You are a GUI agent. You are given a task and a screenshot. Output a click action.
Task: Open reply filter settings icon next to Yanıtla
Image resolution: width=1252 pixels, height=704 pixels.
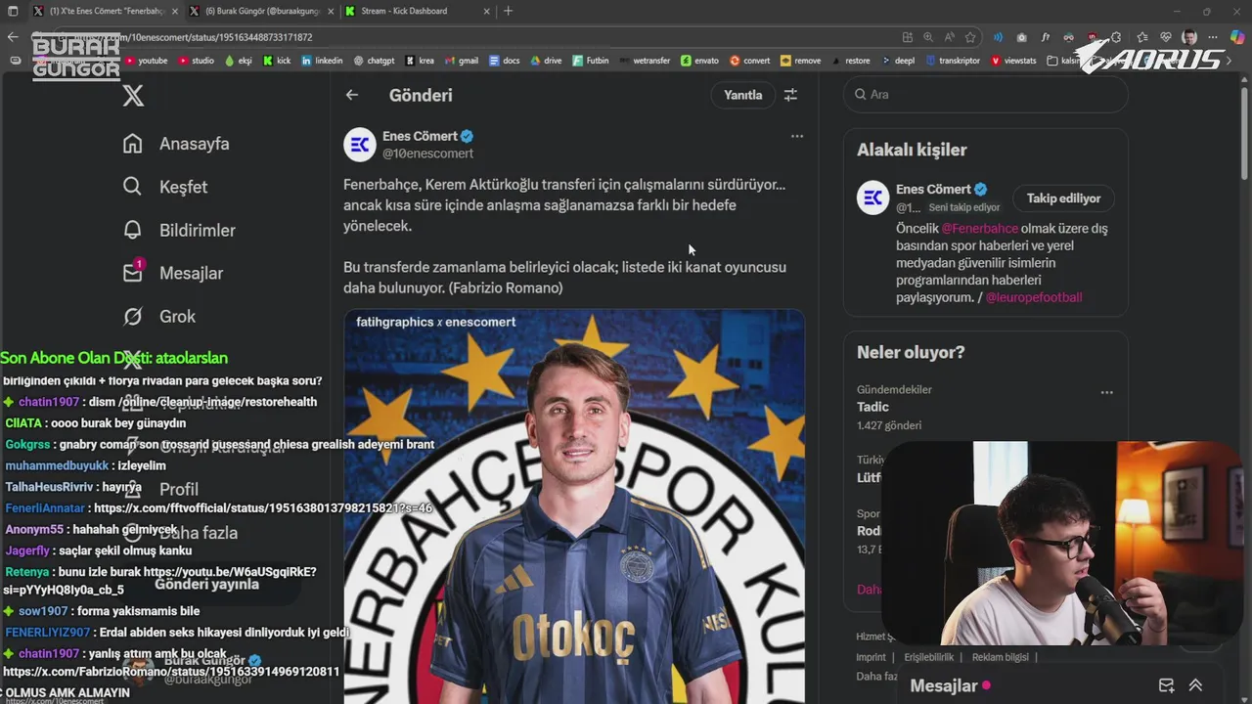pyautogui.click(x=790, y=95)
